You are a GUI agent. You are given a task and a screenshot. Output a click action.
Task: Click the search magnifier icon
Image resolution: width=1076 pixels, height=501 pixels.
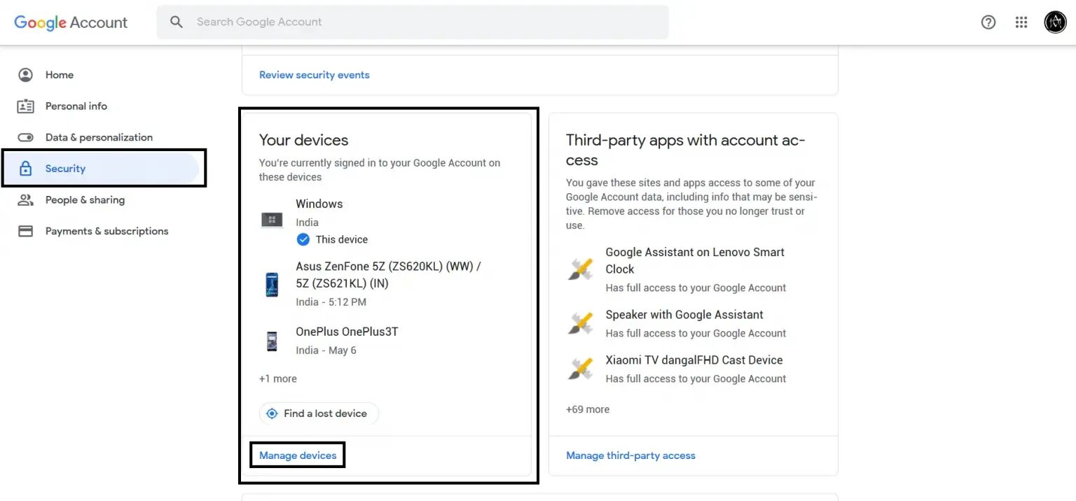[x=176, y=22]
